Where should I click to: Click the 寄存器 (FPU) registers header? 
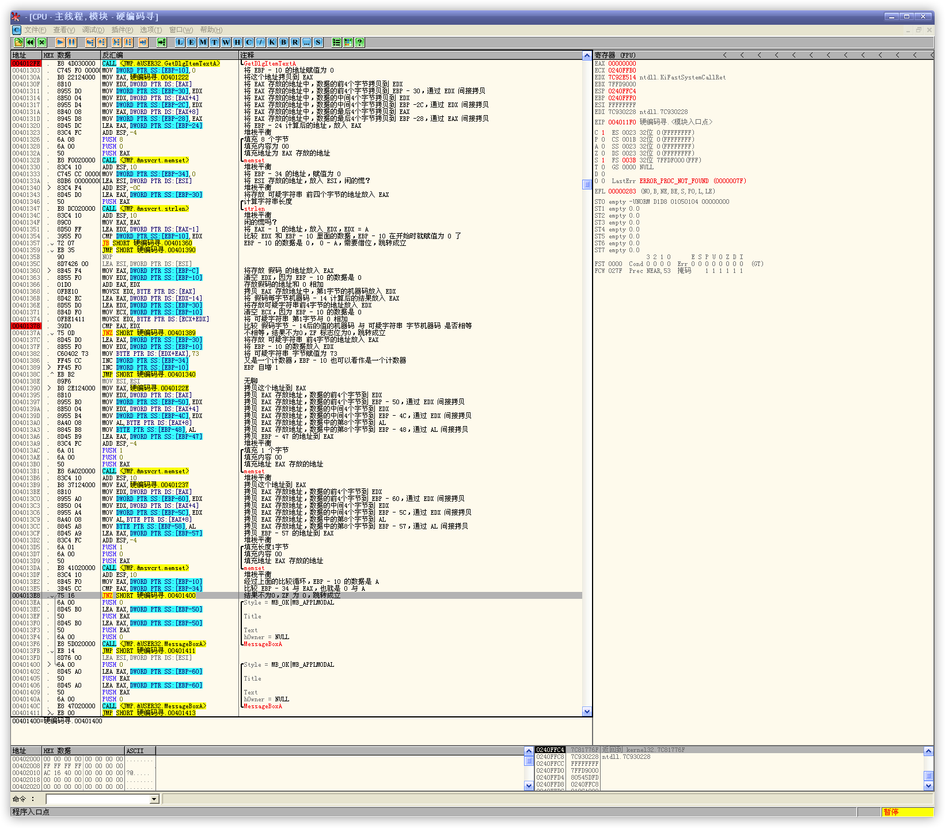pyautogui.click(x=615, y=55)
